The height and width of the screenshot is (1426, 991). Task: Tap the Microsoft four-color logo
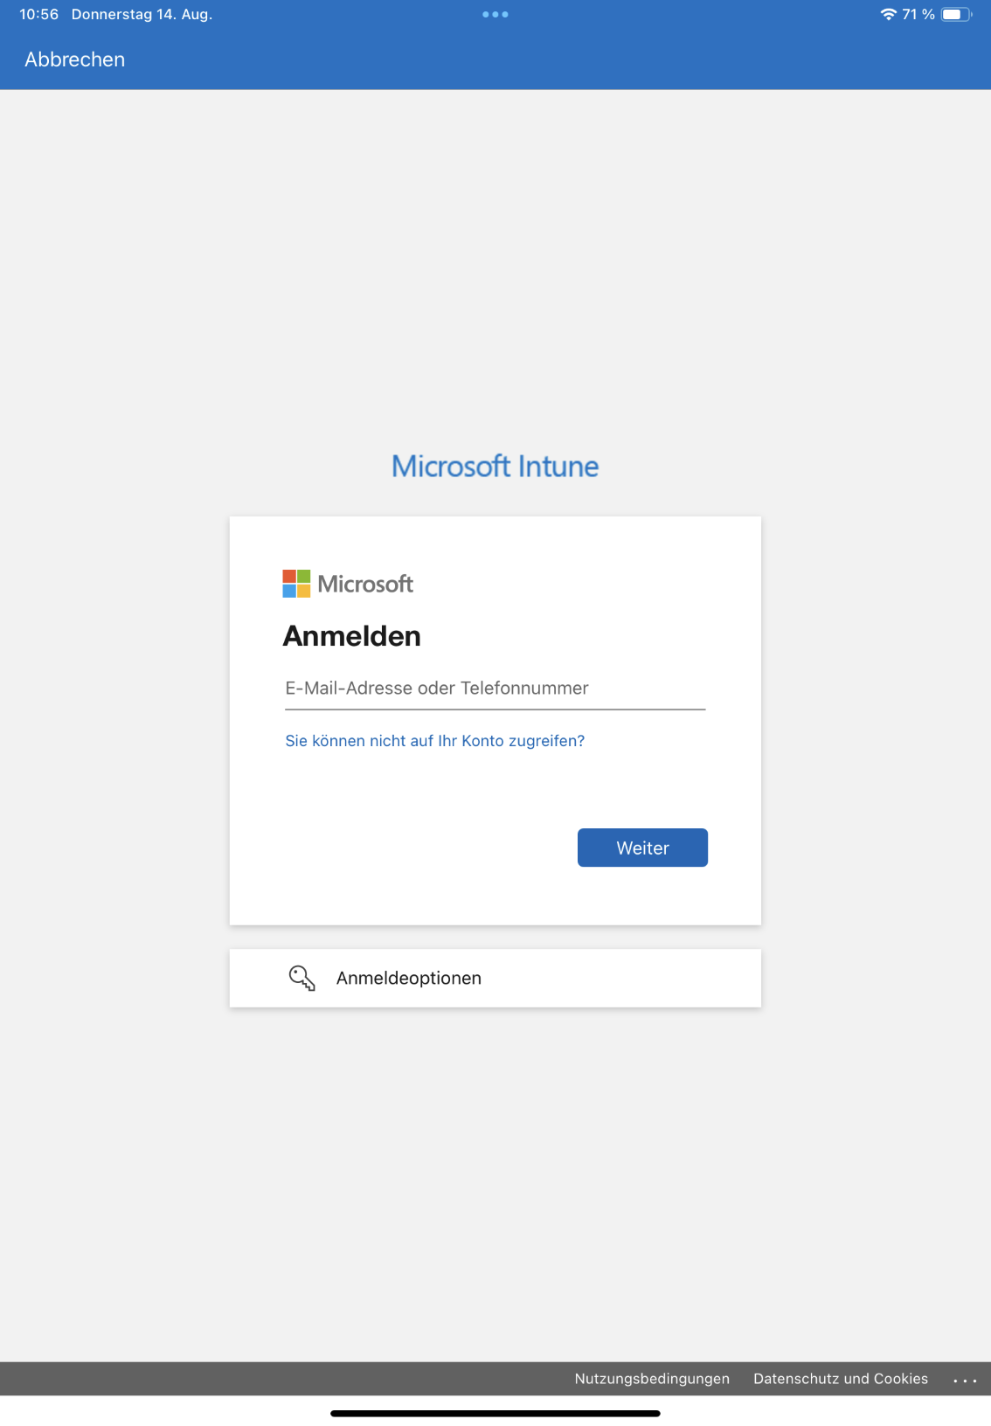tap(296, 584)
